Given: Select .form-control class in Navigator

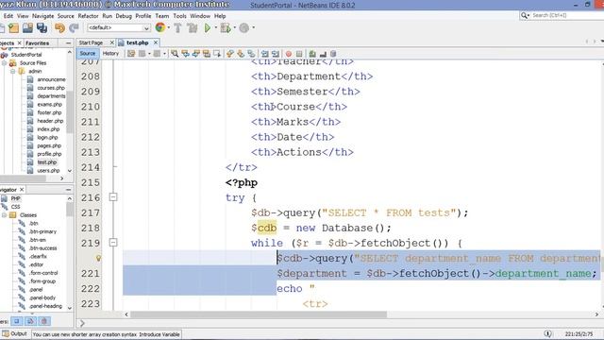Looking at the screenshot, I should pos(42,273).
